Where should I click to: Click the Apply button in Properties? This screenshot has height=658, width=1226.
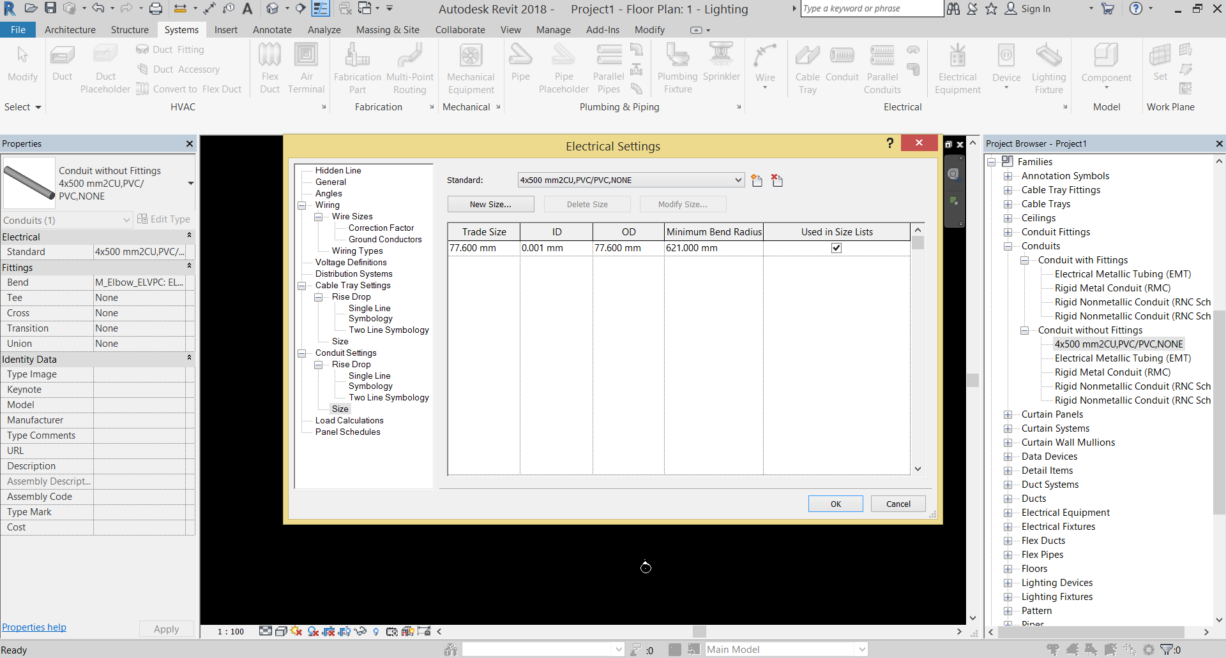pyautogui.click(x=166, y=629)
